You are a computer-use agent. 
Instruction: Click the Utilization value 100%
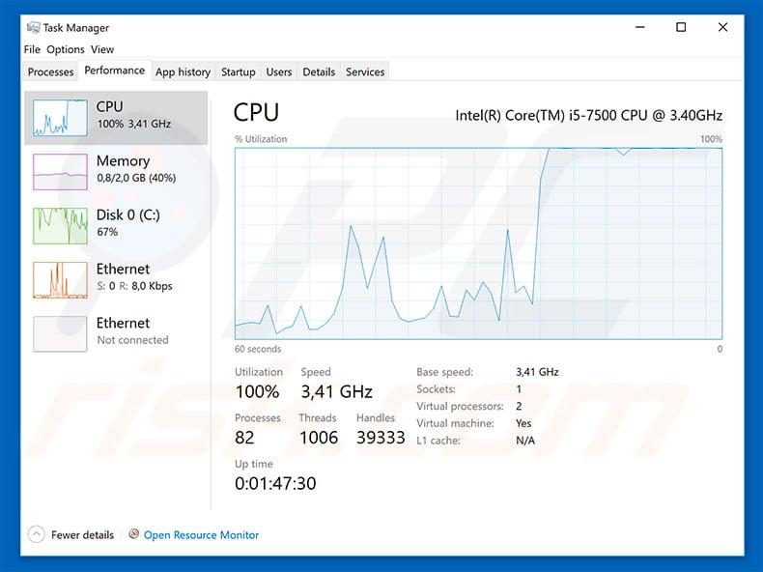(x=258, y=391)
